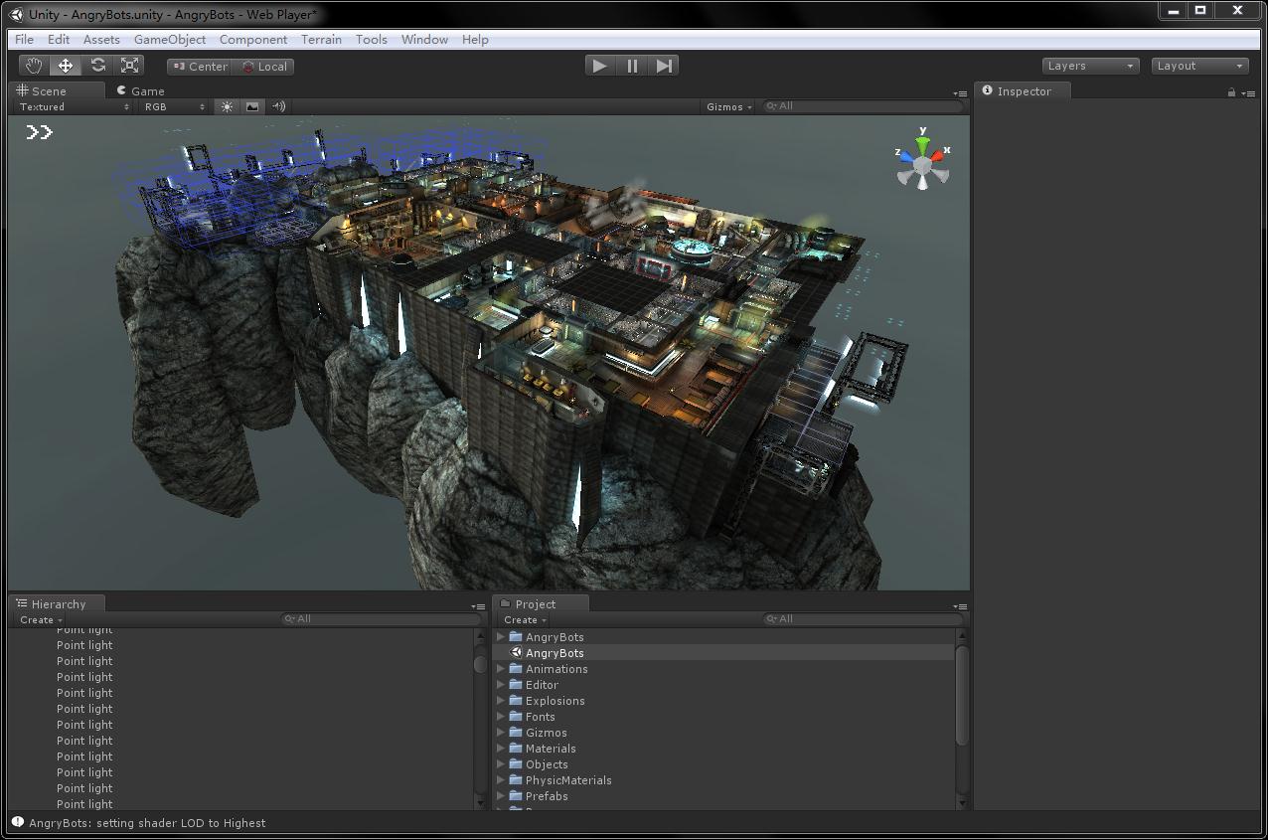The height and width of the screenshot is (840, 1268).
Task: Toggle the Local coordinate button
Action: click(x=264, y=67)
